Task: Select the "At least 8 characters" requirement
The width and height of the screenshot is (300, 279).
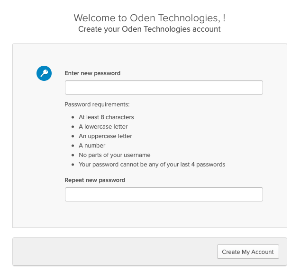Action: pos(106,117)
